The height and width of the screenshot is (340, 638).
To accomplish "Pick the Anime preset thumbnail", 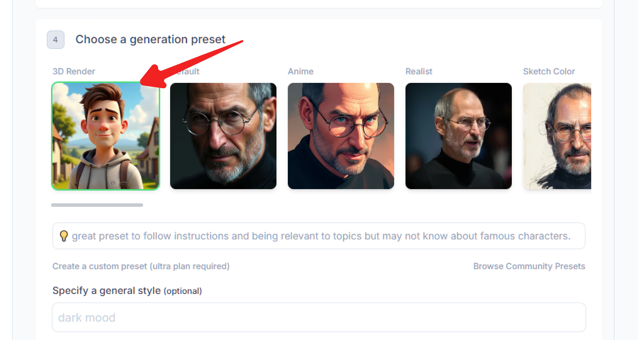I will click(x=341, y=136).
